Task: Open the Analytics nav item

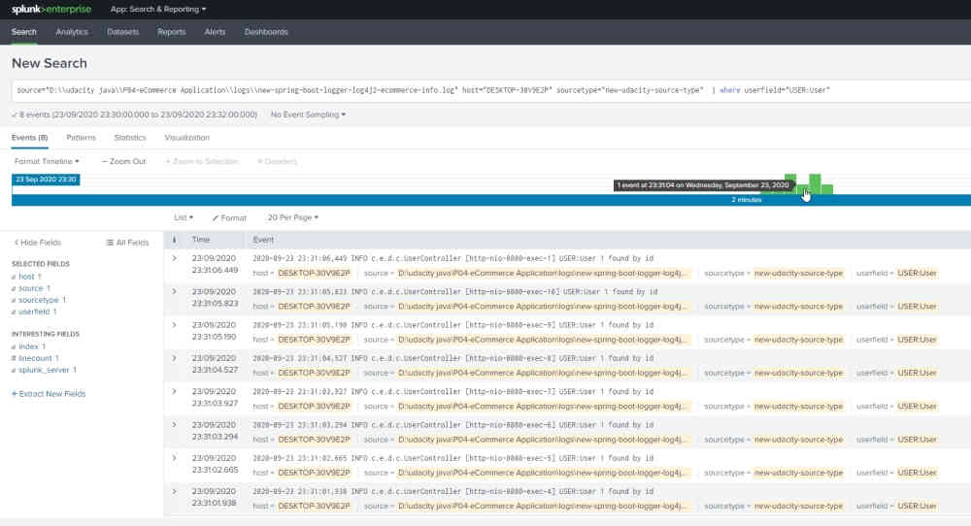Action: 72,32
